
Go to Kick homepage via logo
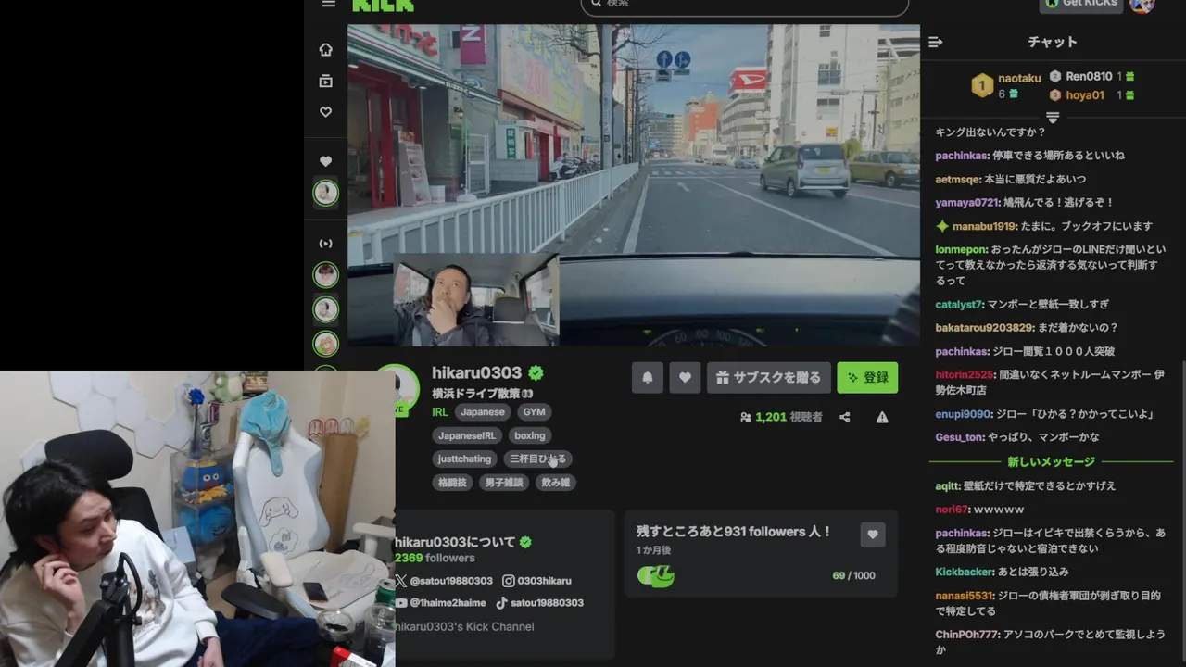[383, 5]
